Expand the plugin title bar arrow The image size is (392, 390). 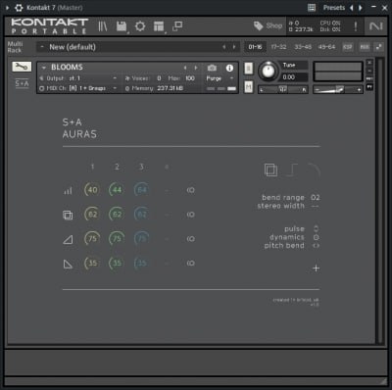point(7,8)
